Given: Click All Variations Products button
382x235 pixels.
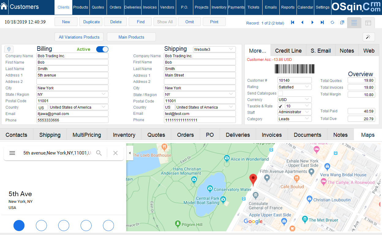Looking at the screenshot, I should (79, 37).
